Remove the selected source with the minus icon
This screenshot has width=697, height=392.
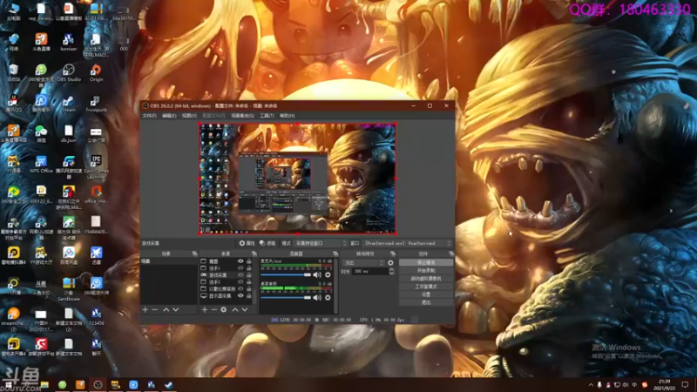click(x=213, y=309)
